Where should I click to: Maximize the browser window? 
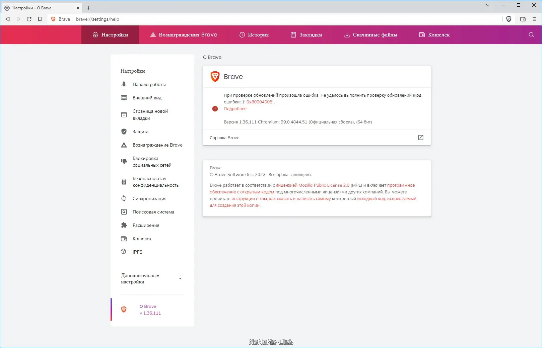click(519, 5)
